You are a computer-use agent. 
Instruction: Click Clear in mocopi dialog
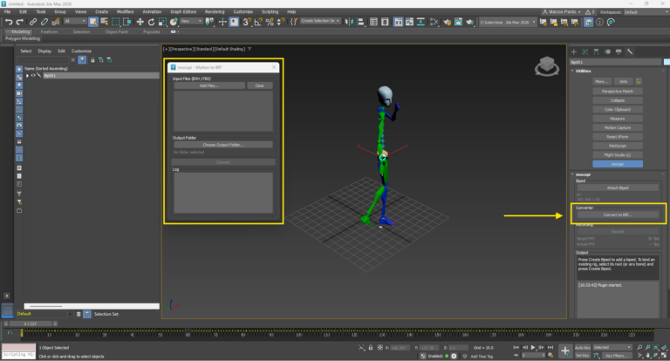tap(259, 85)
